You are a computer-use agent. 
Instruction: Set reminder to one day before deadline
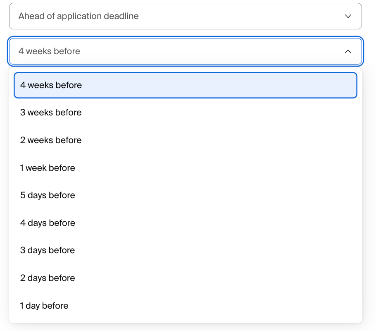(x=186, y=305)
